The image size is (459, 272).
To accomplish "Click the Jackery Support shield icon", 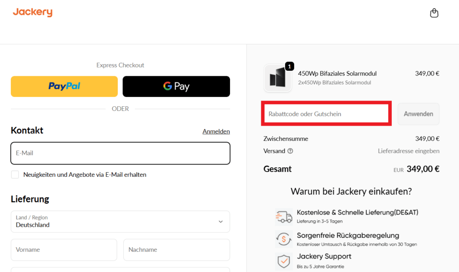I will click(283, 261).
